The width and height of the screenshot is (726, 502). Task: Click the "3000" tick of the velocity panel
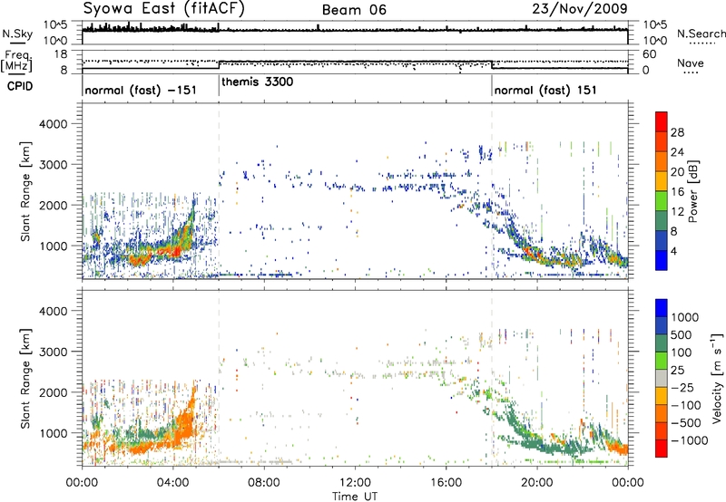[53, 352]
